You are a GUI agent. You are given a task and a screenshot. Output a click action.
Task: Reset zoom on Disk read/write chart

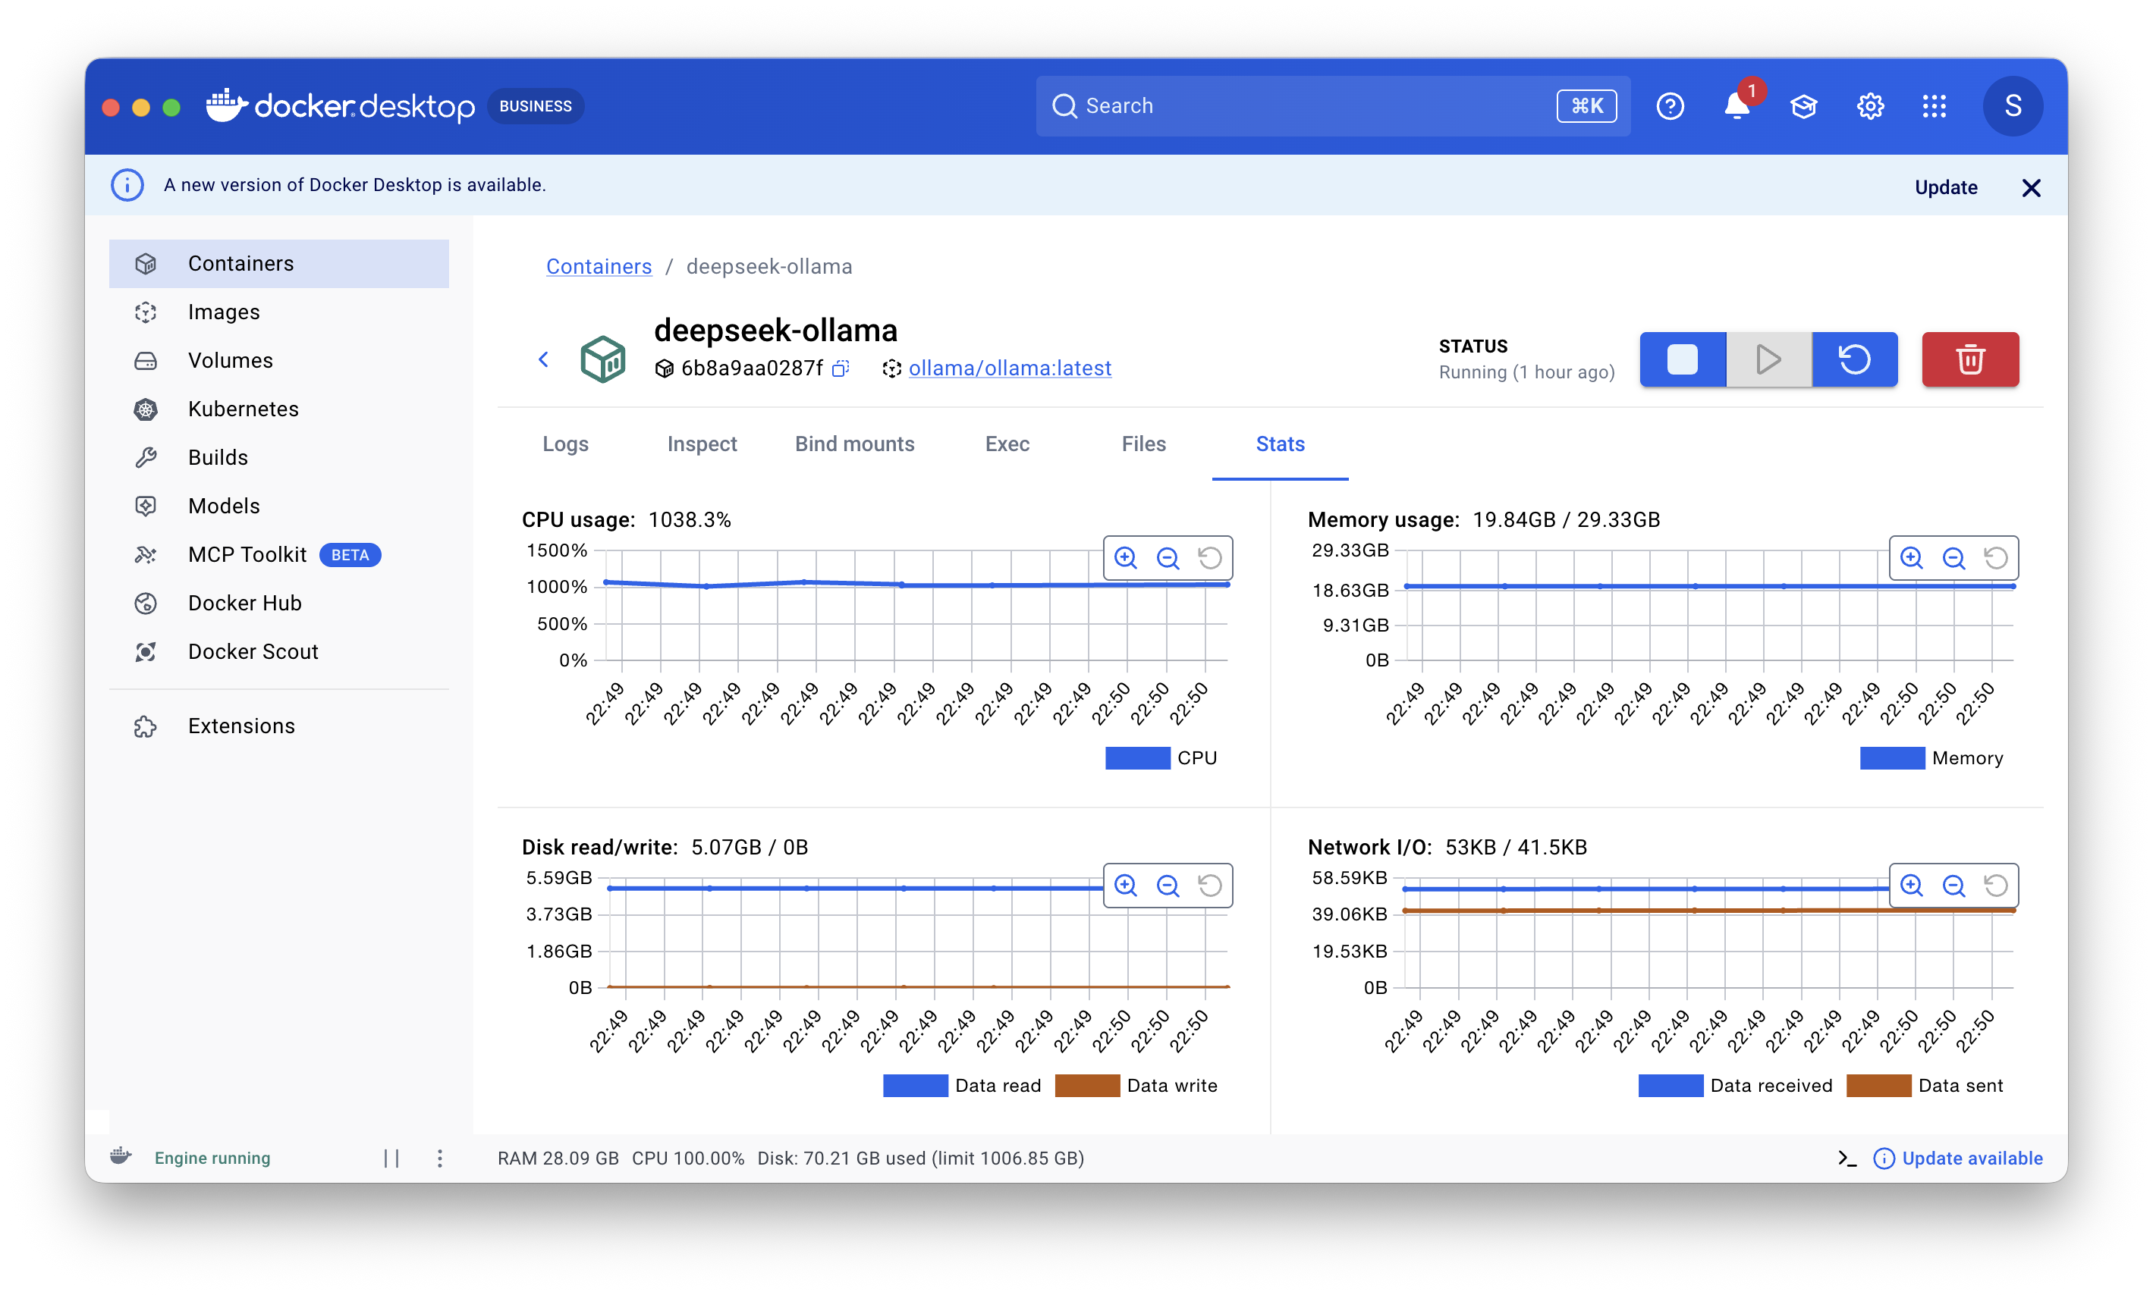tap(1209, 886)
